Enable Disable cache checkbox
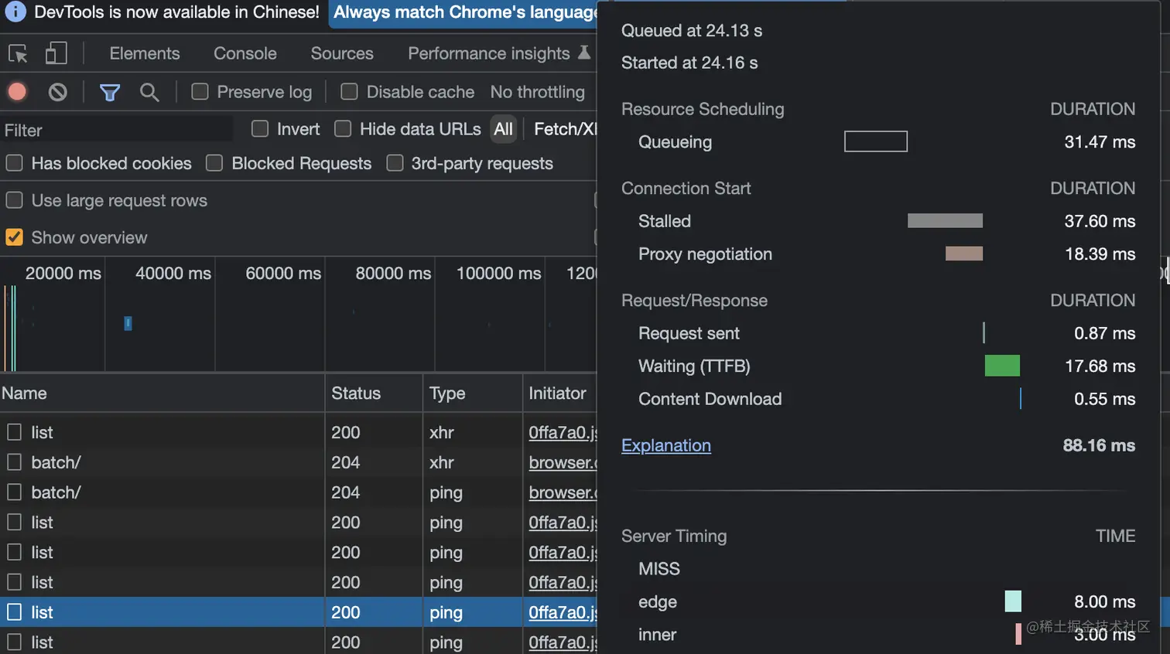The height and width of the screenshot is (654, 1170). tap(349, 91)
